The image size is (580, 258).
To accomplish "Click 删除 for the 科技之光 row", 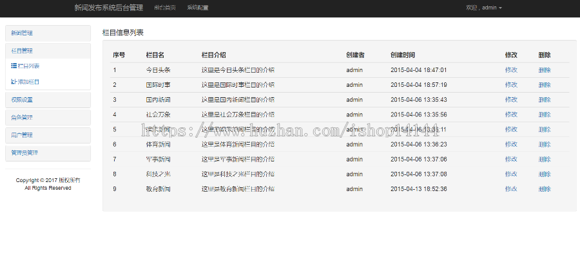I will point(545,174).
